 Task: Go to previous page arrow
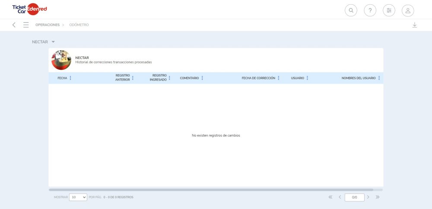click(340, 197)
